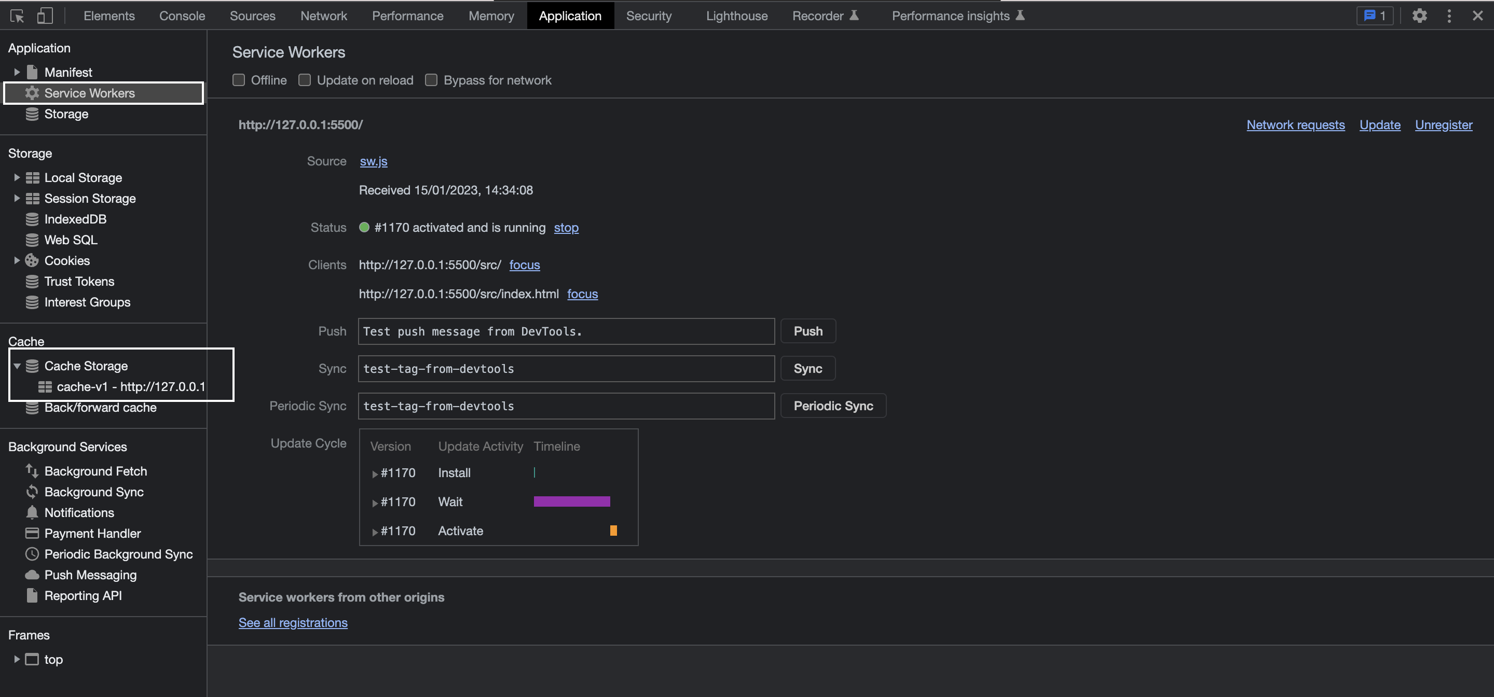The image size is (1494, 697).
Task: Click the Background Fetch arrows icon
Action: click(32, 471)
